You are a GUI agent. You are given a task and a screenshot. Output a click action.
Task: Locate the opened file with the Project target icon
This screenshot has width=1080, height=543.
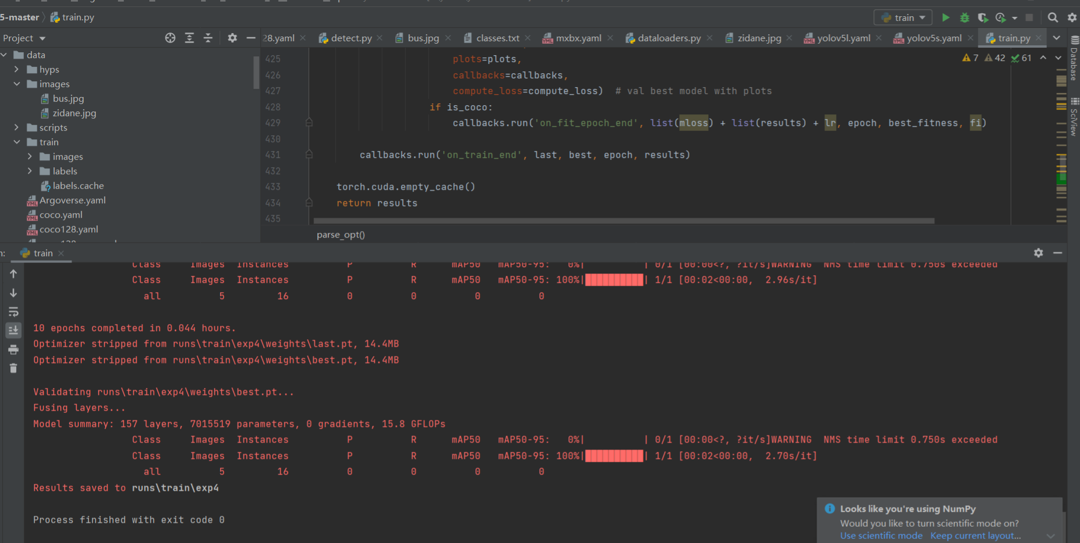(170, 38)
